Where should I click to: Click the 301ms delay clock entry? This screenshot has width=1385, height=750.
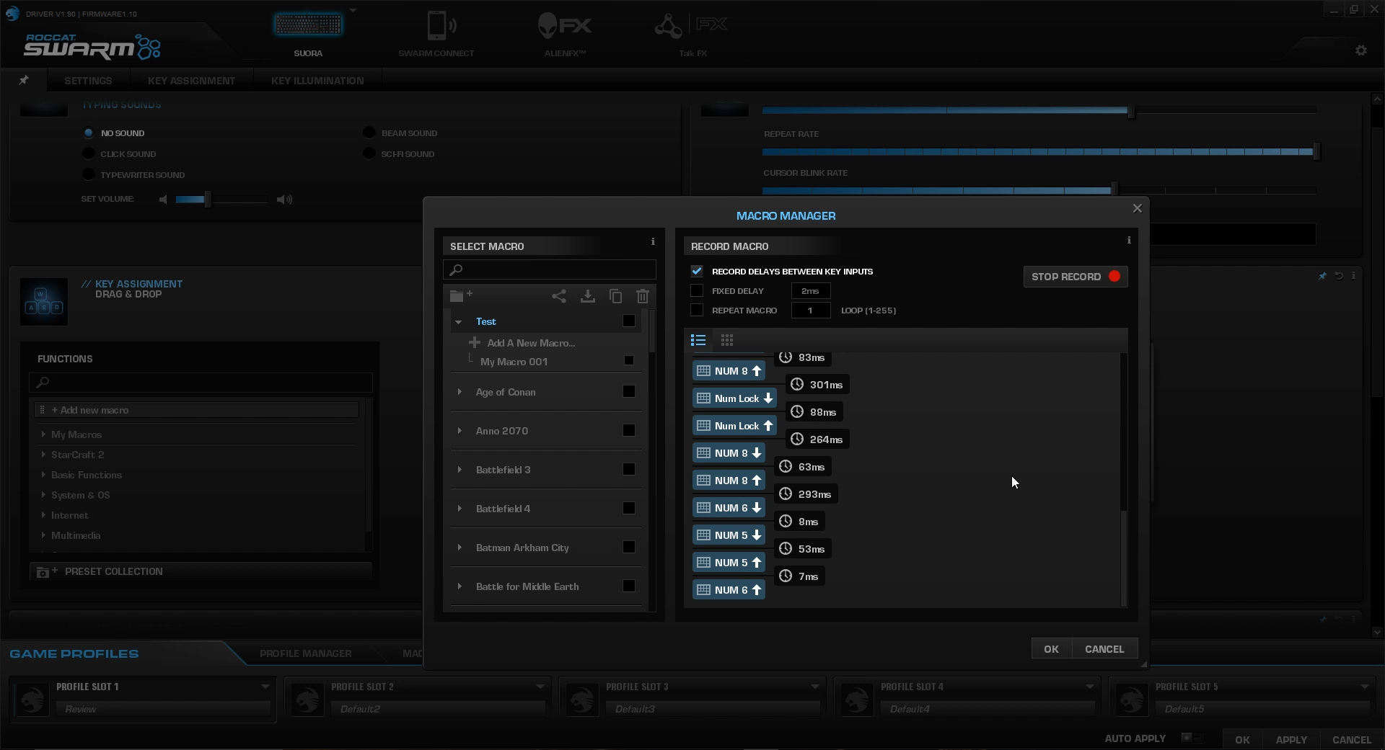tap(817, 385)
